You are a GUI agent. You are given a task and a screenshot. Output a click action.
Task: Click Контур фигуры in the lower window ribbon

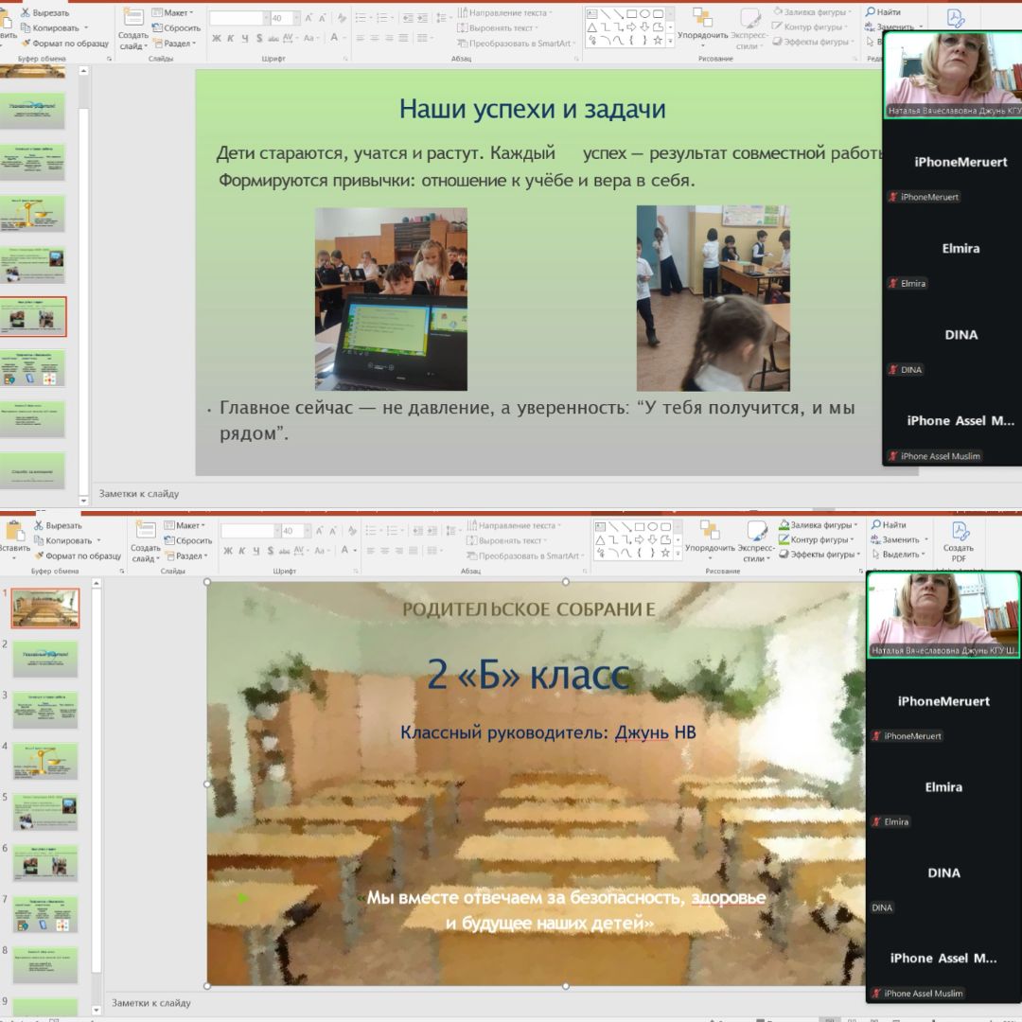pyautogui.click(x=819, y=539)
